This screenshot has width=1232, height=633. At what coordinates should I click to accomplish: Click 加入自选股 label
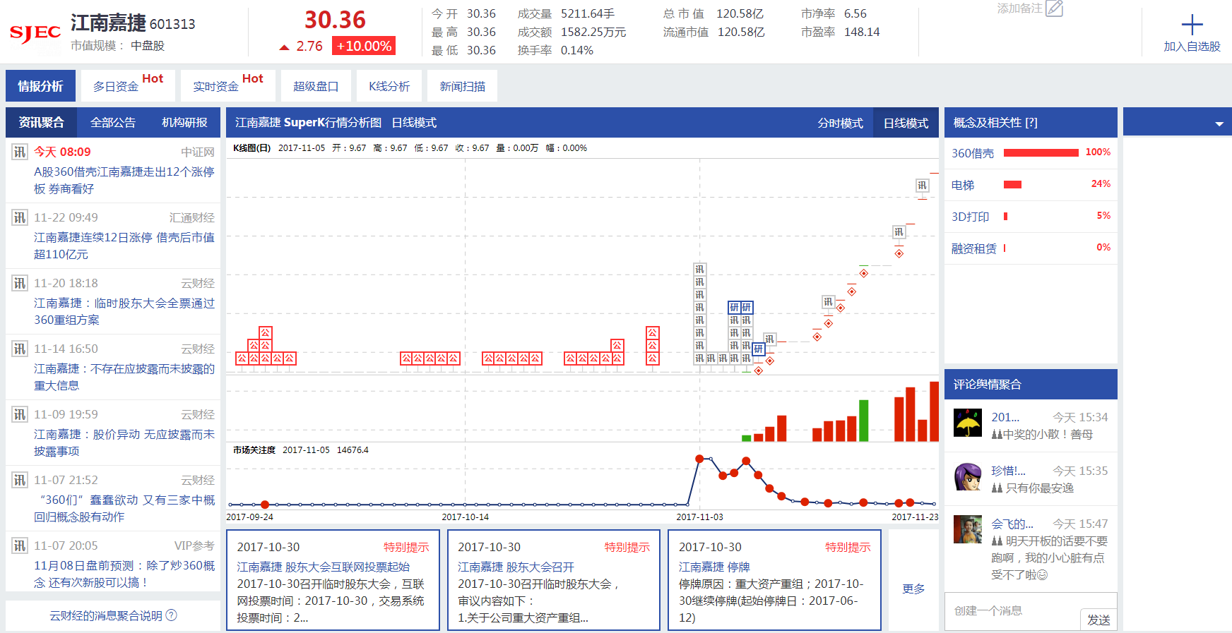pyautogui.click(x=1192, y=47)
